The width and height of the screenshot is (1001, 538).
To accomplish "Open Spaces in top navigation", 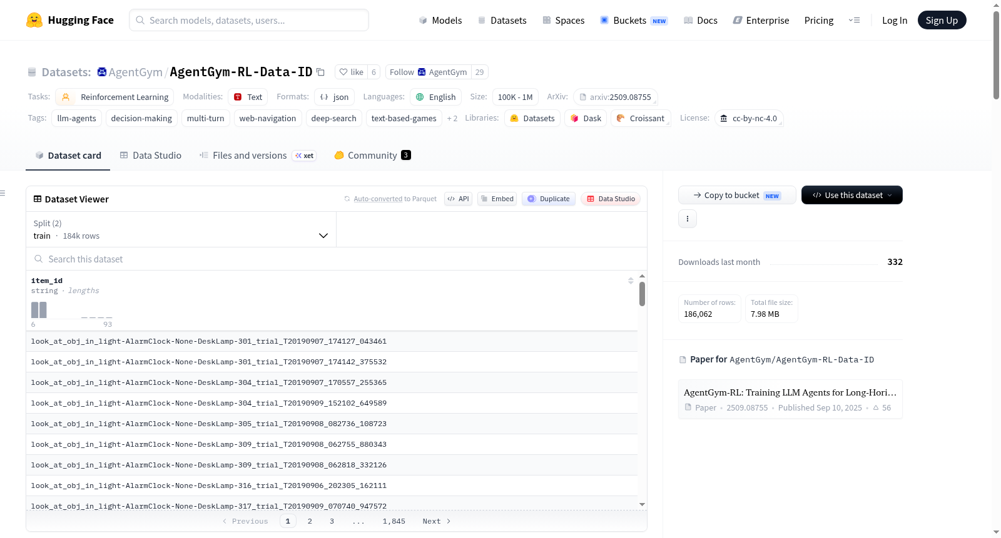I will 563,20.
